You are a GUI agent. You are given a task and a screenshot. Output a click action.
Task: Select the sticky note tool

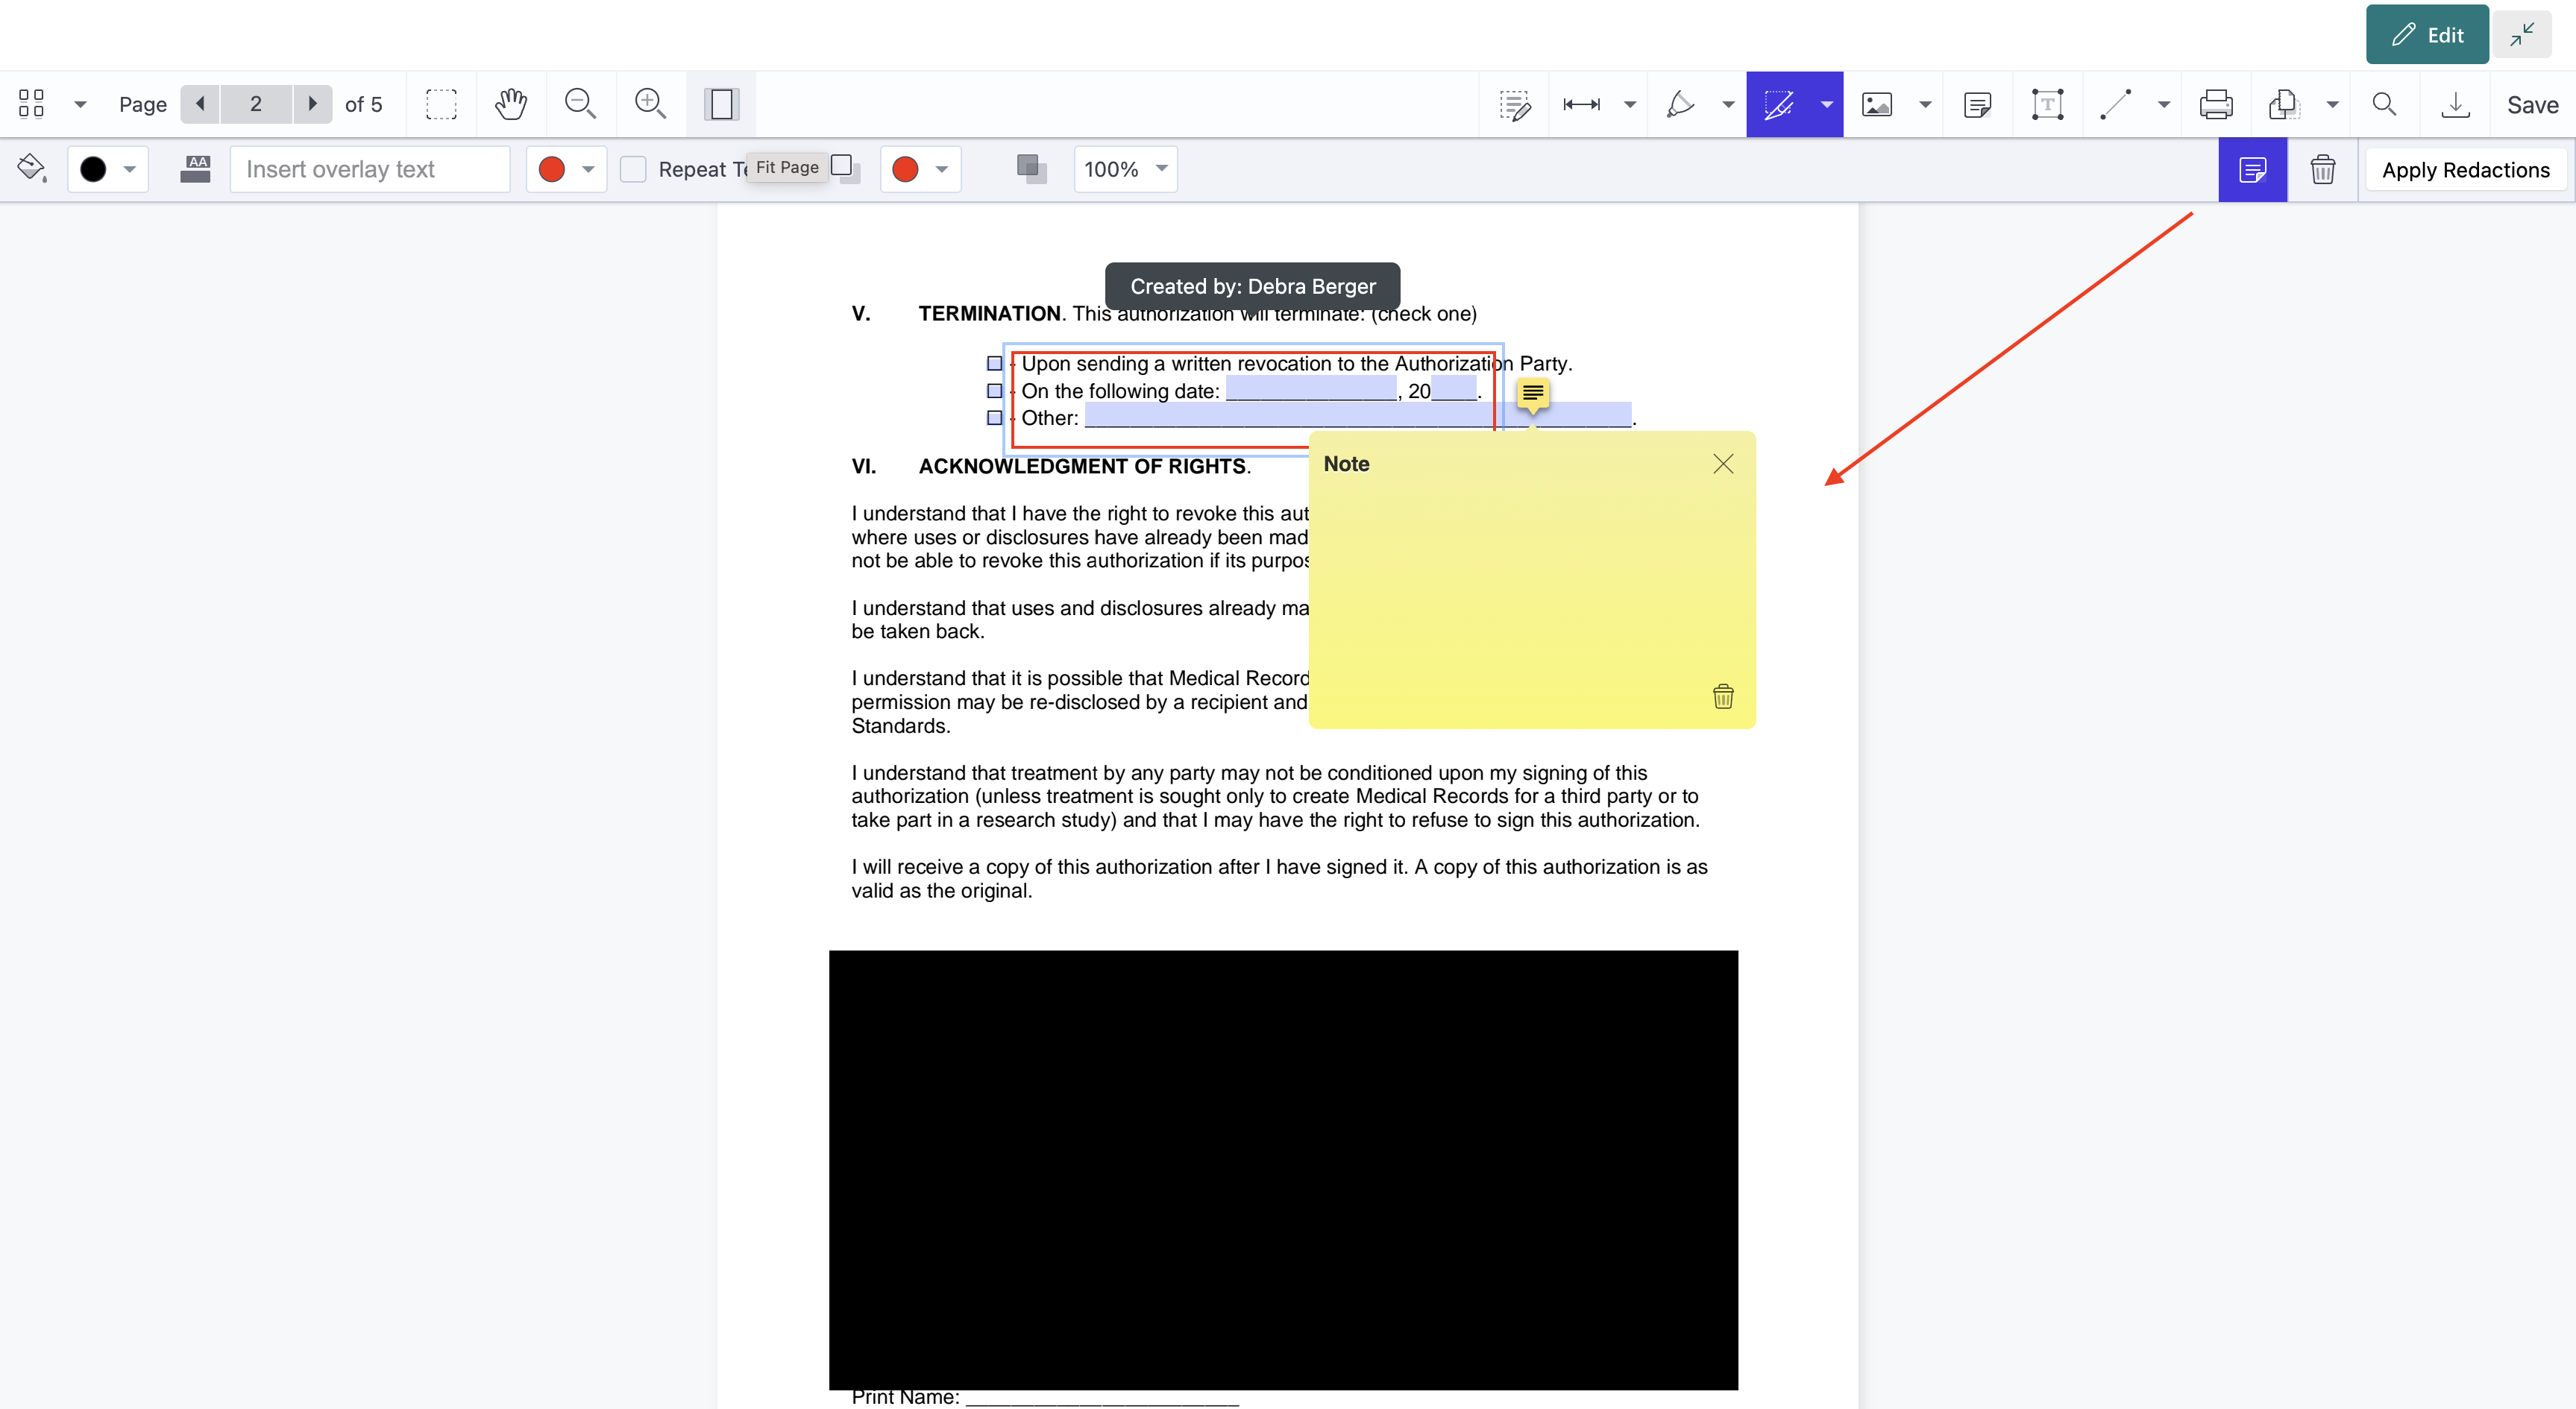tap(1978, 104)
